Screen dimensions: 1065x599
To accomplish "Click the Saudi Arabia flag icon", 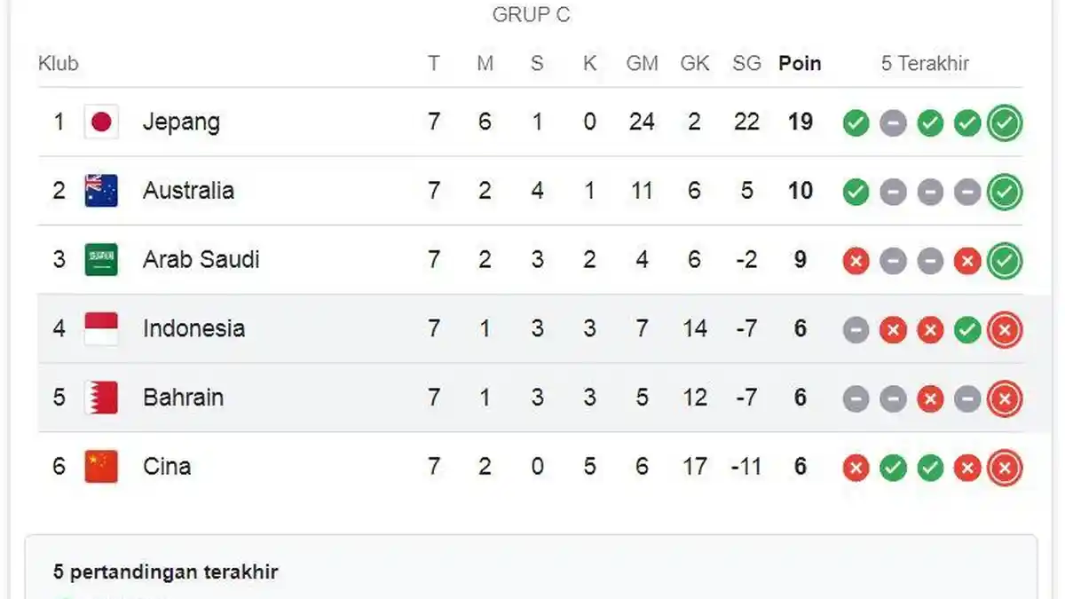I will 101,260.
